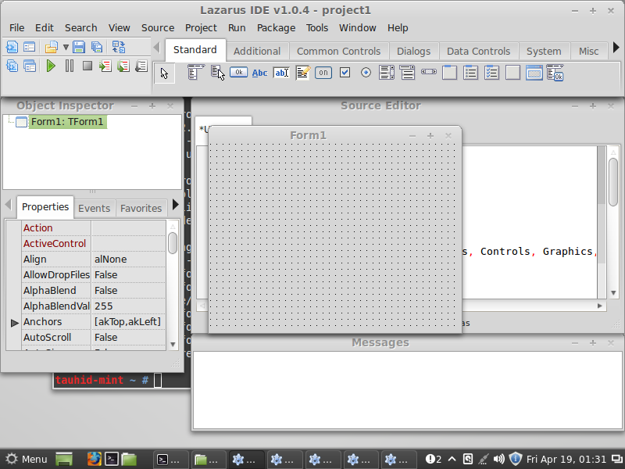Click the Pause debug button
Screen dimensions: 625x469
[x=70, y=66]
